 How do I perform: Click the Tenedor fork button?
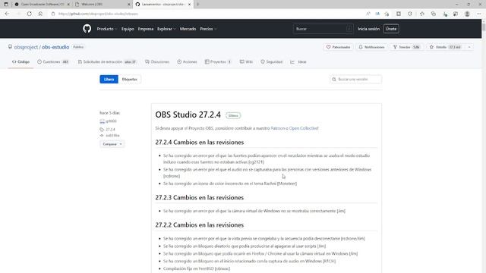coord(406,47)
